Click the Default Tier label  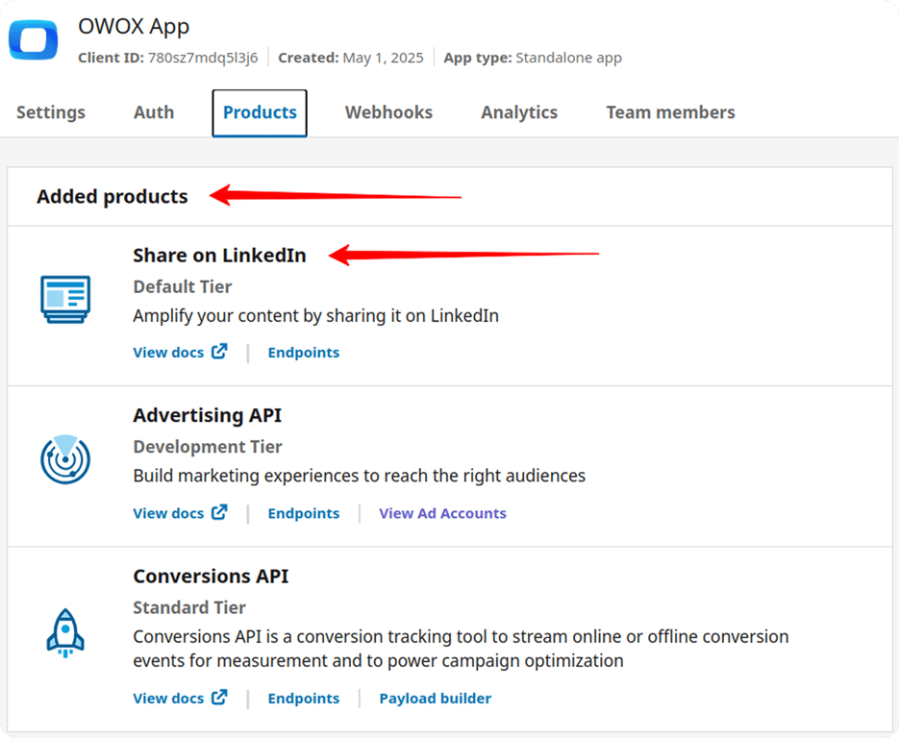[x=183, y=286]
